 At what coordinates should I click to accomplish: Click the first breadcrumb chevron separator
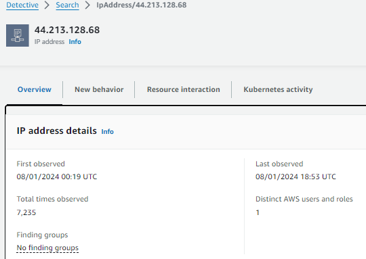[x=47, y=5]
